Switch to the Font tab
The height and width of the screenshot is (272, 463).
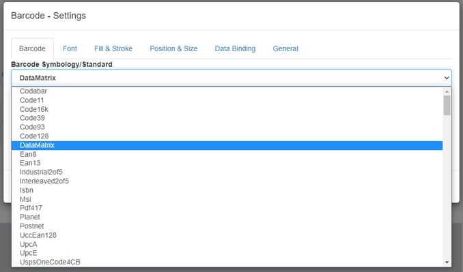click(x=70, y=48)
